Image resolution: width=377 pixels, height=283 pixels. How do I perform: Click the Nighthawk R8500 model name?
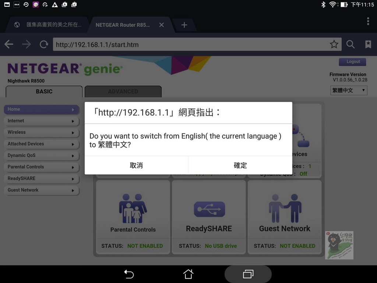pos(26,81)
